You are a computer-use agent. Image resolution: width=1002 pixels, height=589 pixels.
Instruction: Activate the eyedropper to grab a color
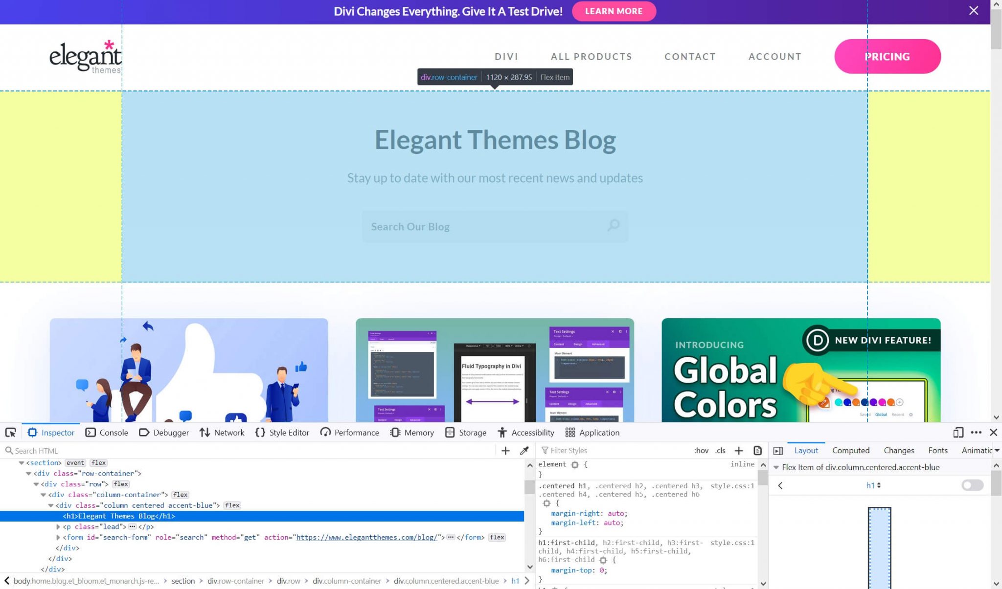tap(524, 451)
